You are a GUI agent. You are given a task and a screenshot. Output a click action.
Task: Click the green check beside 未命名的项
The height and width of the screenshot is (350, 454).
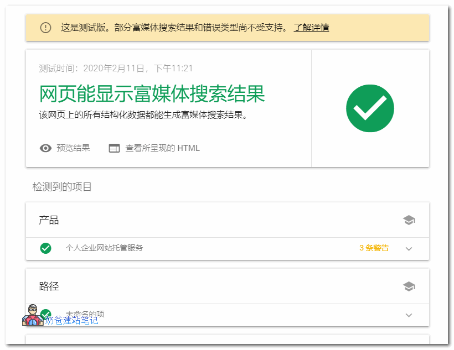(46, 313)
